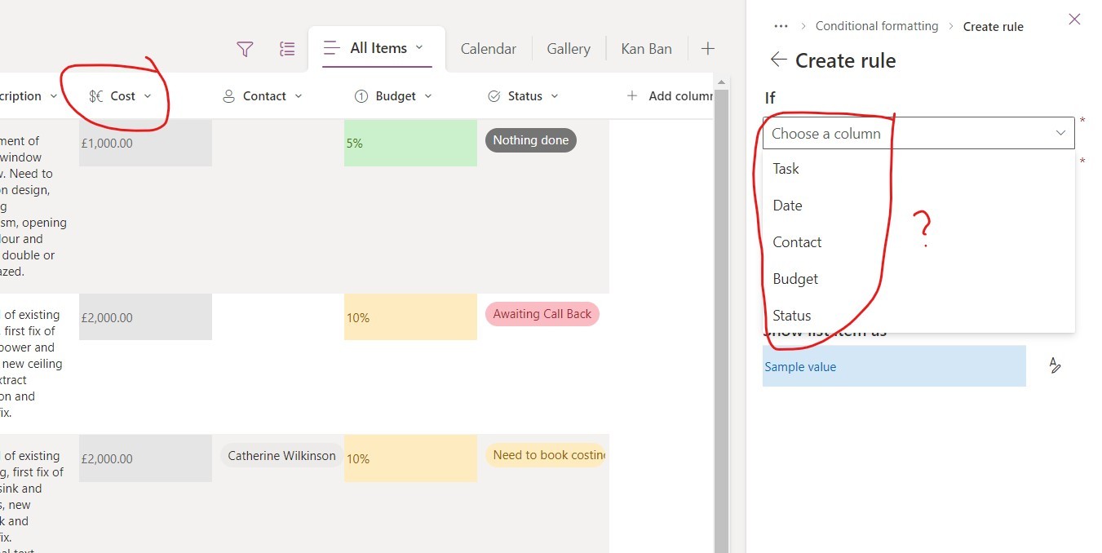Switch to the Kan Ban view tab
1102x553 pixels.
[646, 49]
